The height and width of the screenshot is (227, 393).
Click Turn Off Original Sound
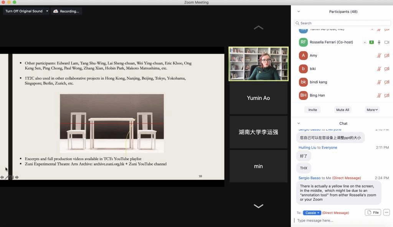[x=24, y=11]
